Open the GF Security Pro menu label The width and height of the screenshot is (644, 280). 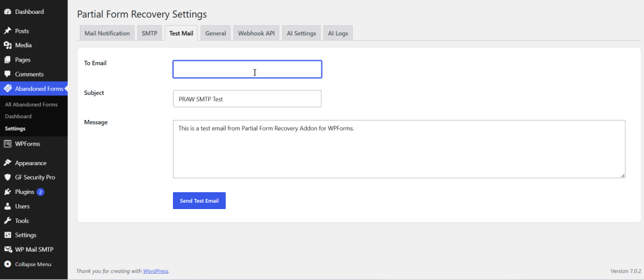[35, 178]
